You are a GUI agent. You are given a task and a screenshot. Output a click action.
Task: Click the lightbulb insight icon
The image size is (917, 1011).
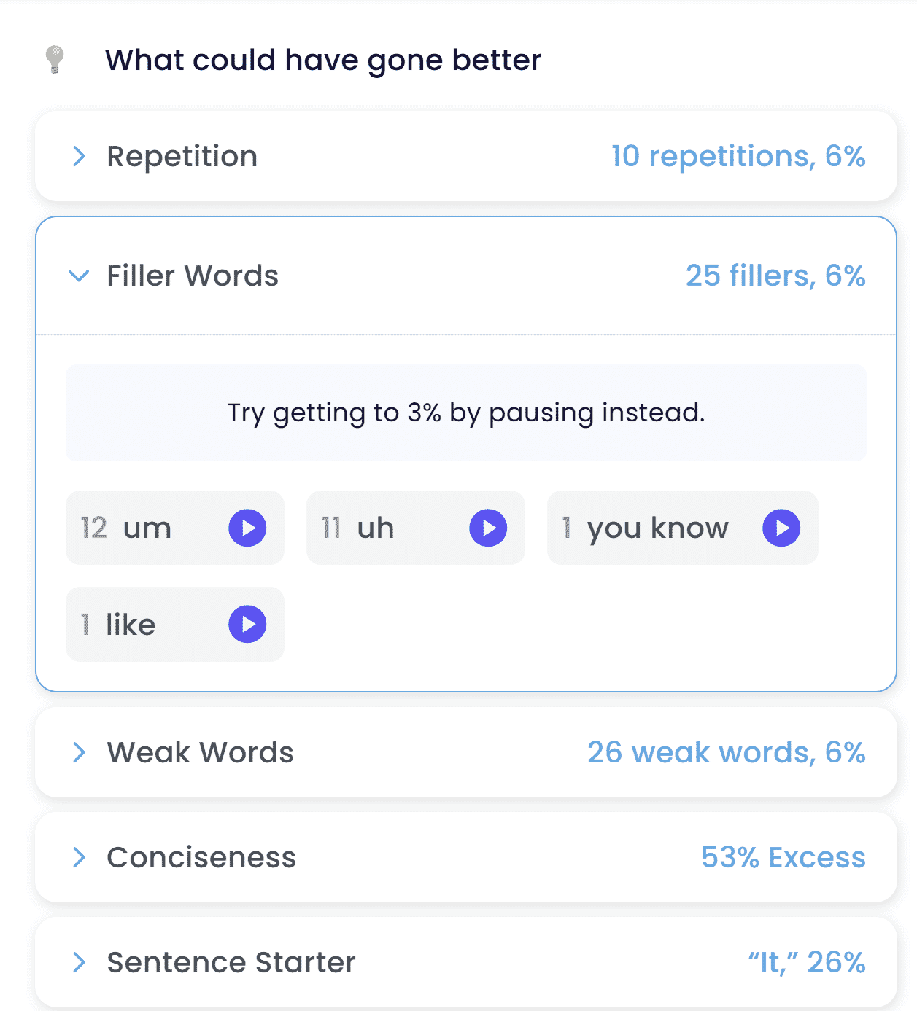(x=56, y=60)
